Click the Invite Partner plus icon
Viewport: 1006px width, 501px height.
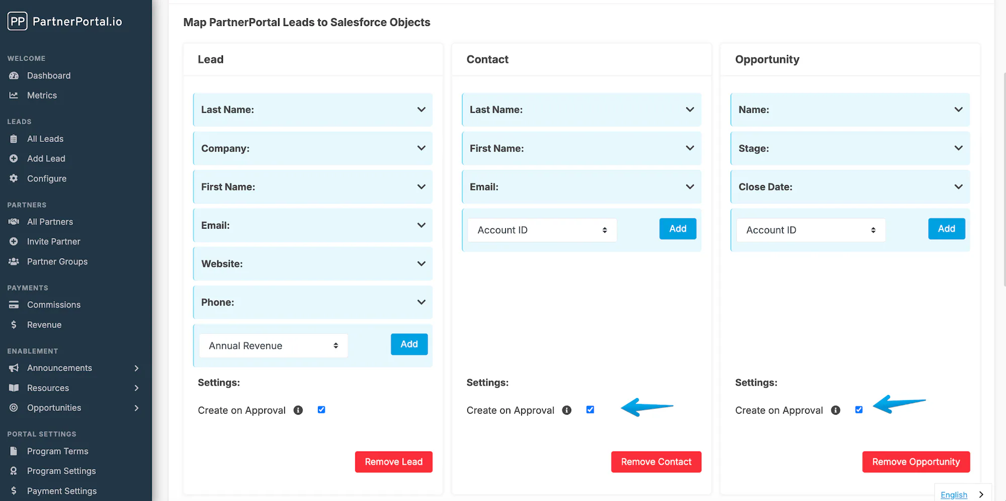click(14, 241)
